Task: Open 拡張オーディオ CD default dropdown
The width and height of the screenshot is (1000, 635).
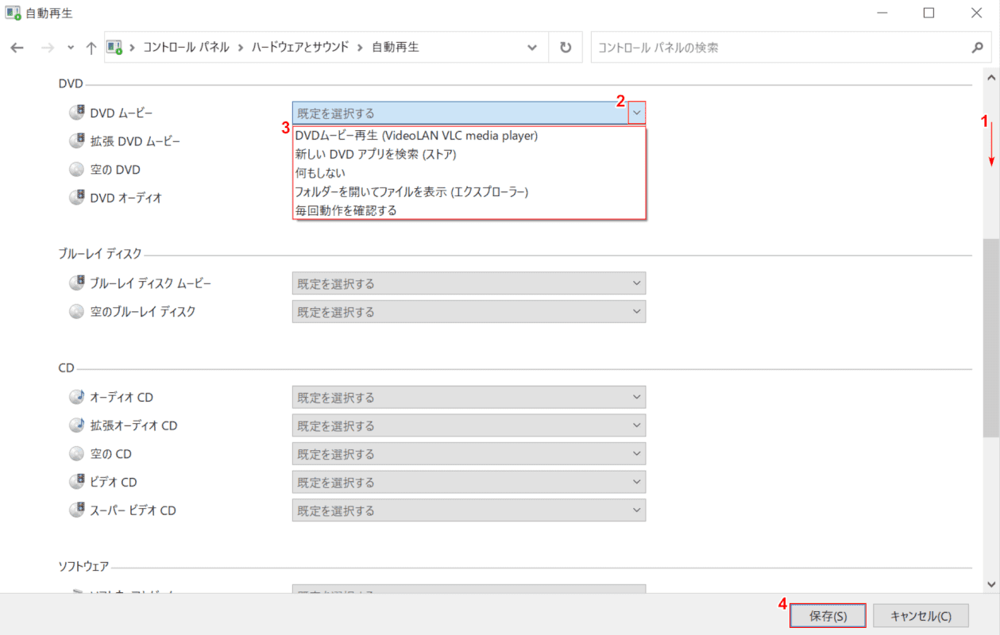Action: [469, 425]
